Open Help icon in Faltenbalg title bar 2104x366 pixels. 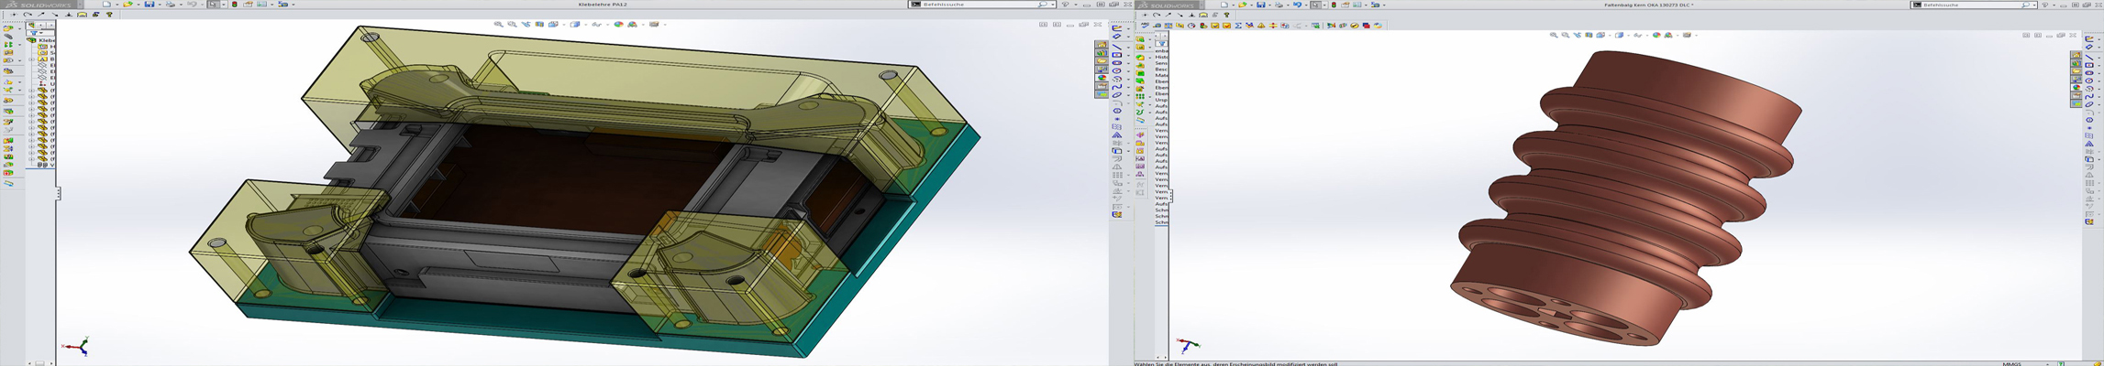click(x=2045, y=5)
